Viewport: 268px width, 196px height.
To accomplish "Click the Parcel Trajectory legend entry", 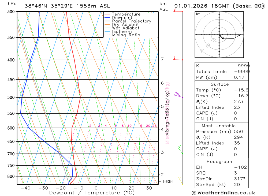I will click(128, 21).
